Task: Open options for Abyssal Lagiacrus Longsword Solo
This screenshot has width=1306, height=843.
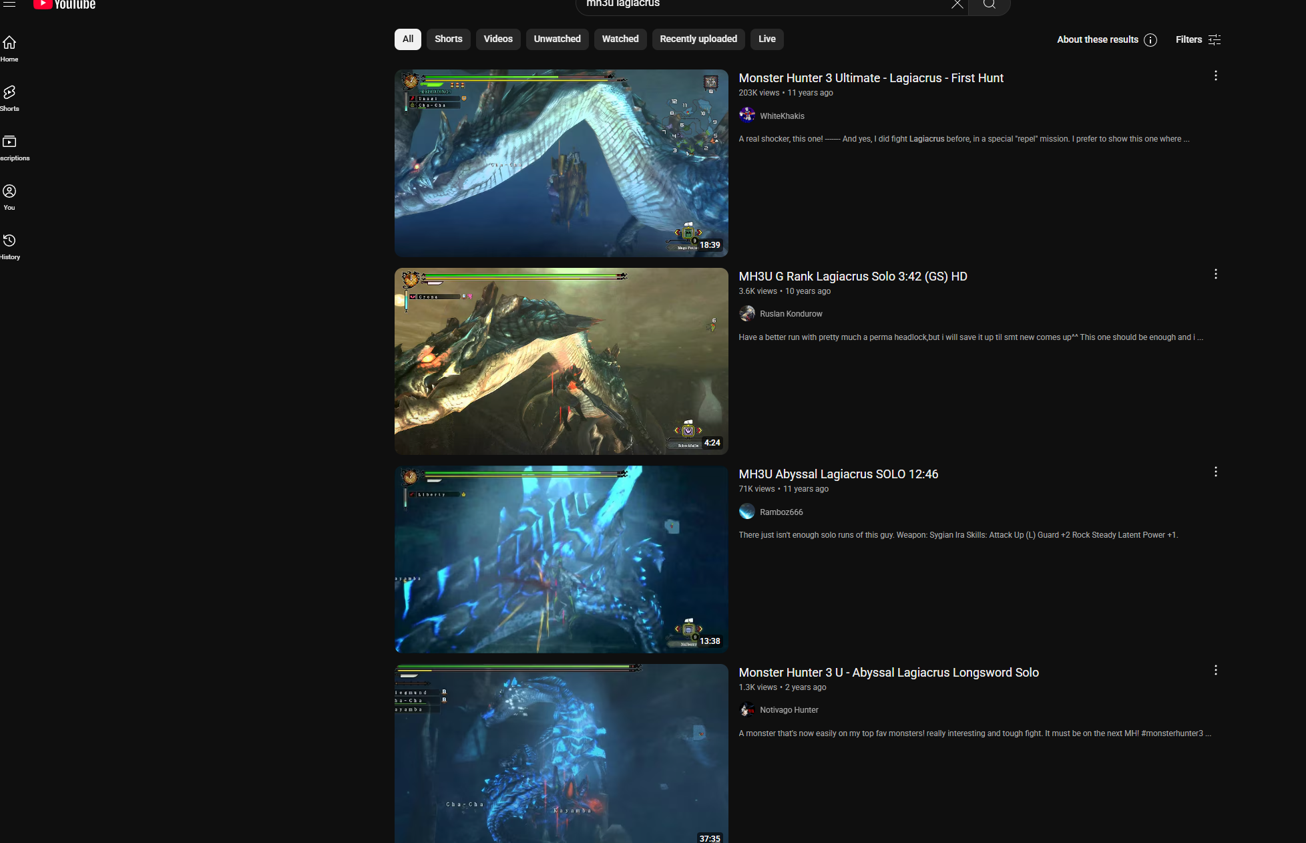Action: [x=1215, y=671]
